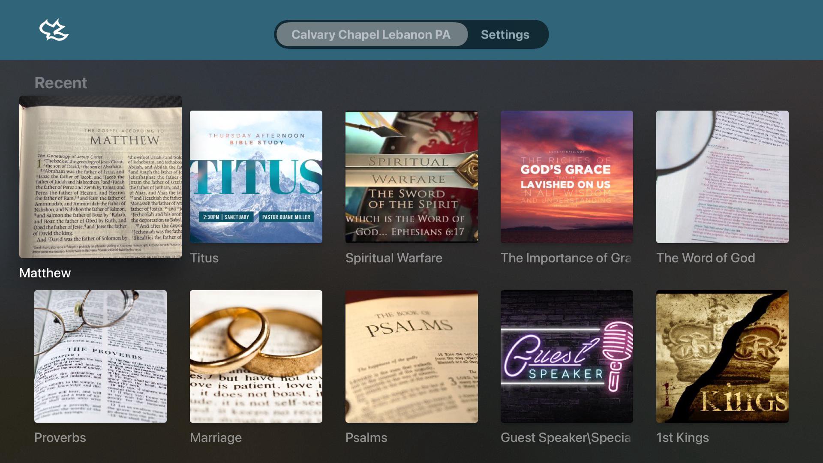Click the Proverbs title label
This screenshot has height=463, width=823.
coord(60,438)
